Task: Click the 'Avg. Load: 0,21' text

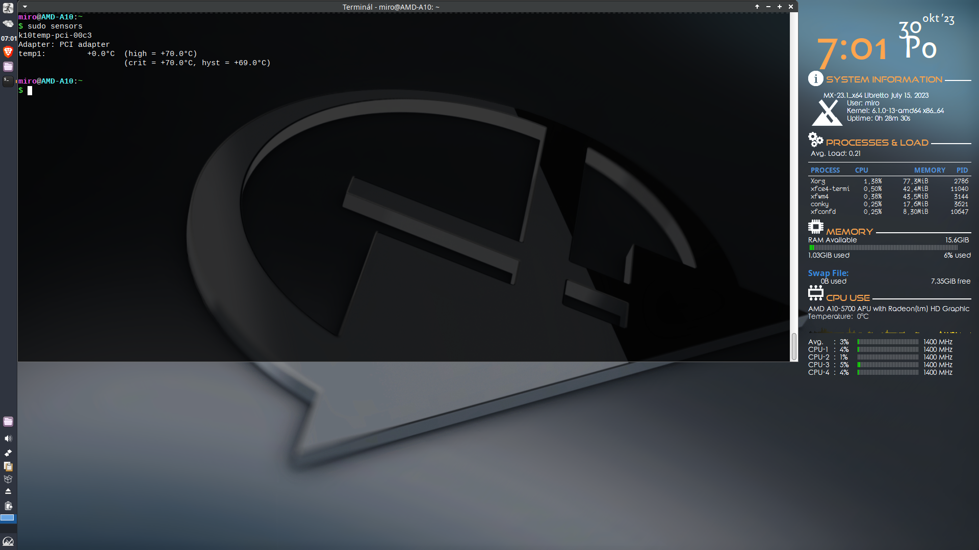Action: 836,153
